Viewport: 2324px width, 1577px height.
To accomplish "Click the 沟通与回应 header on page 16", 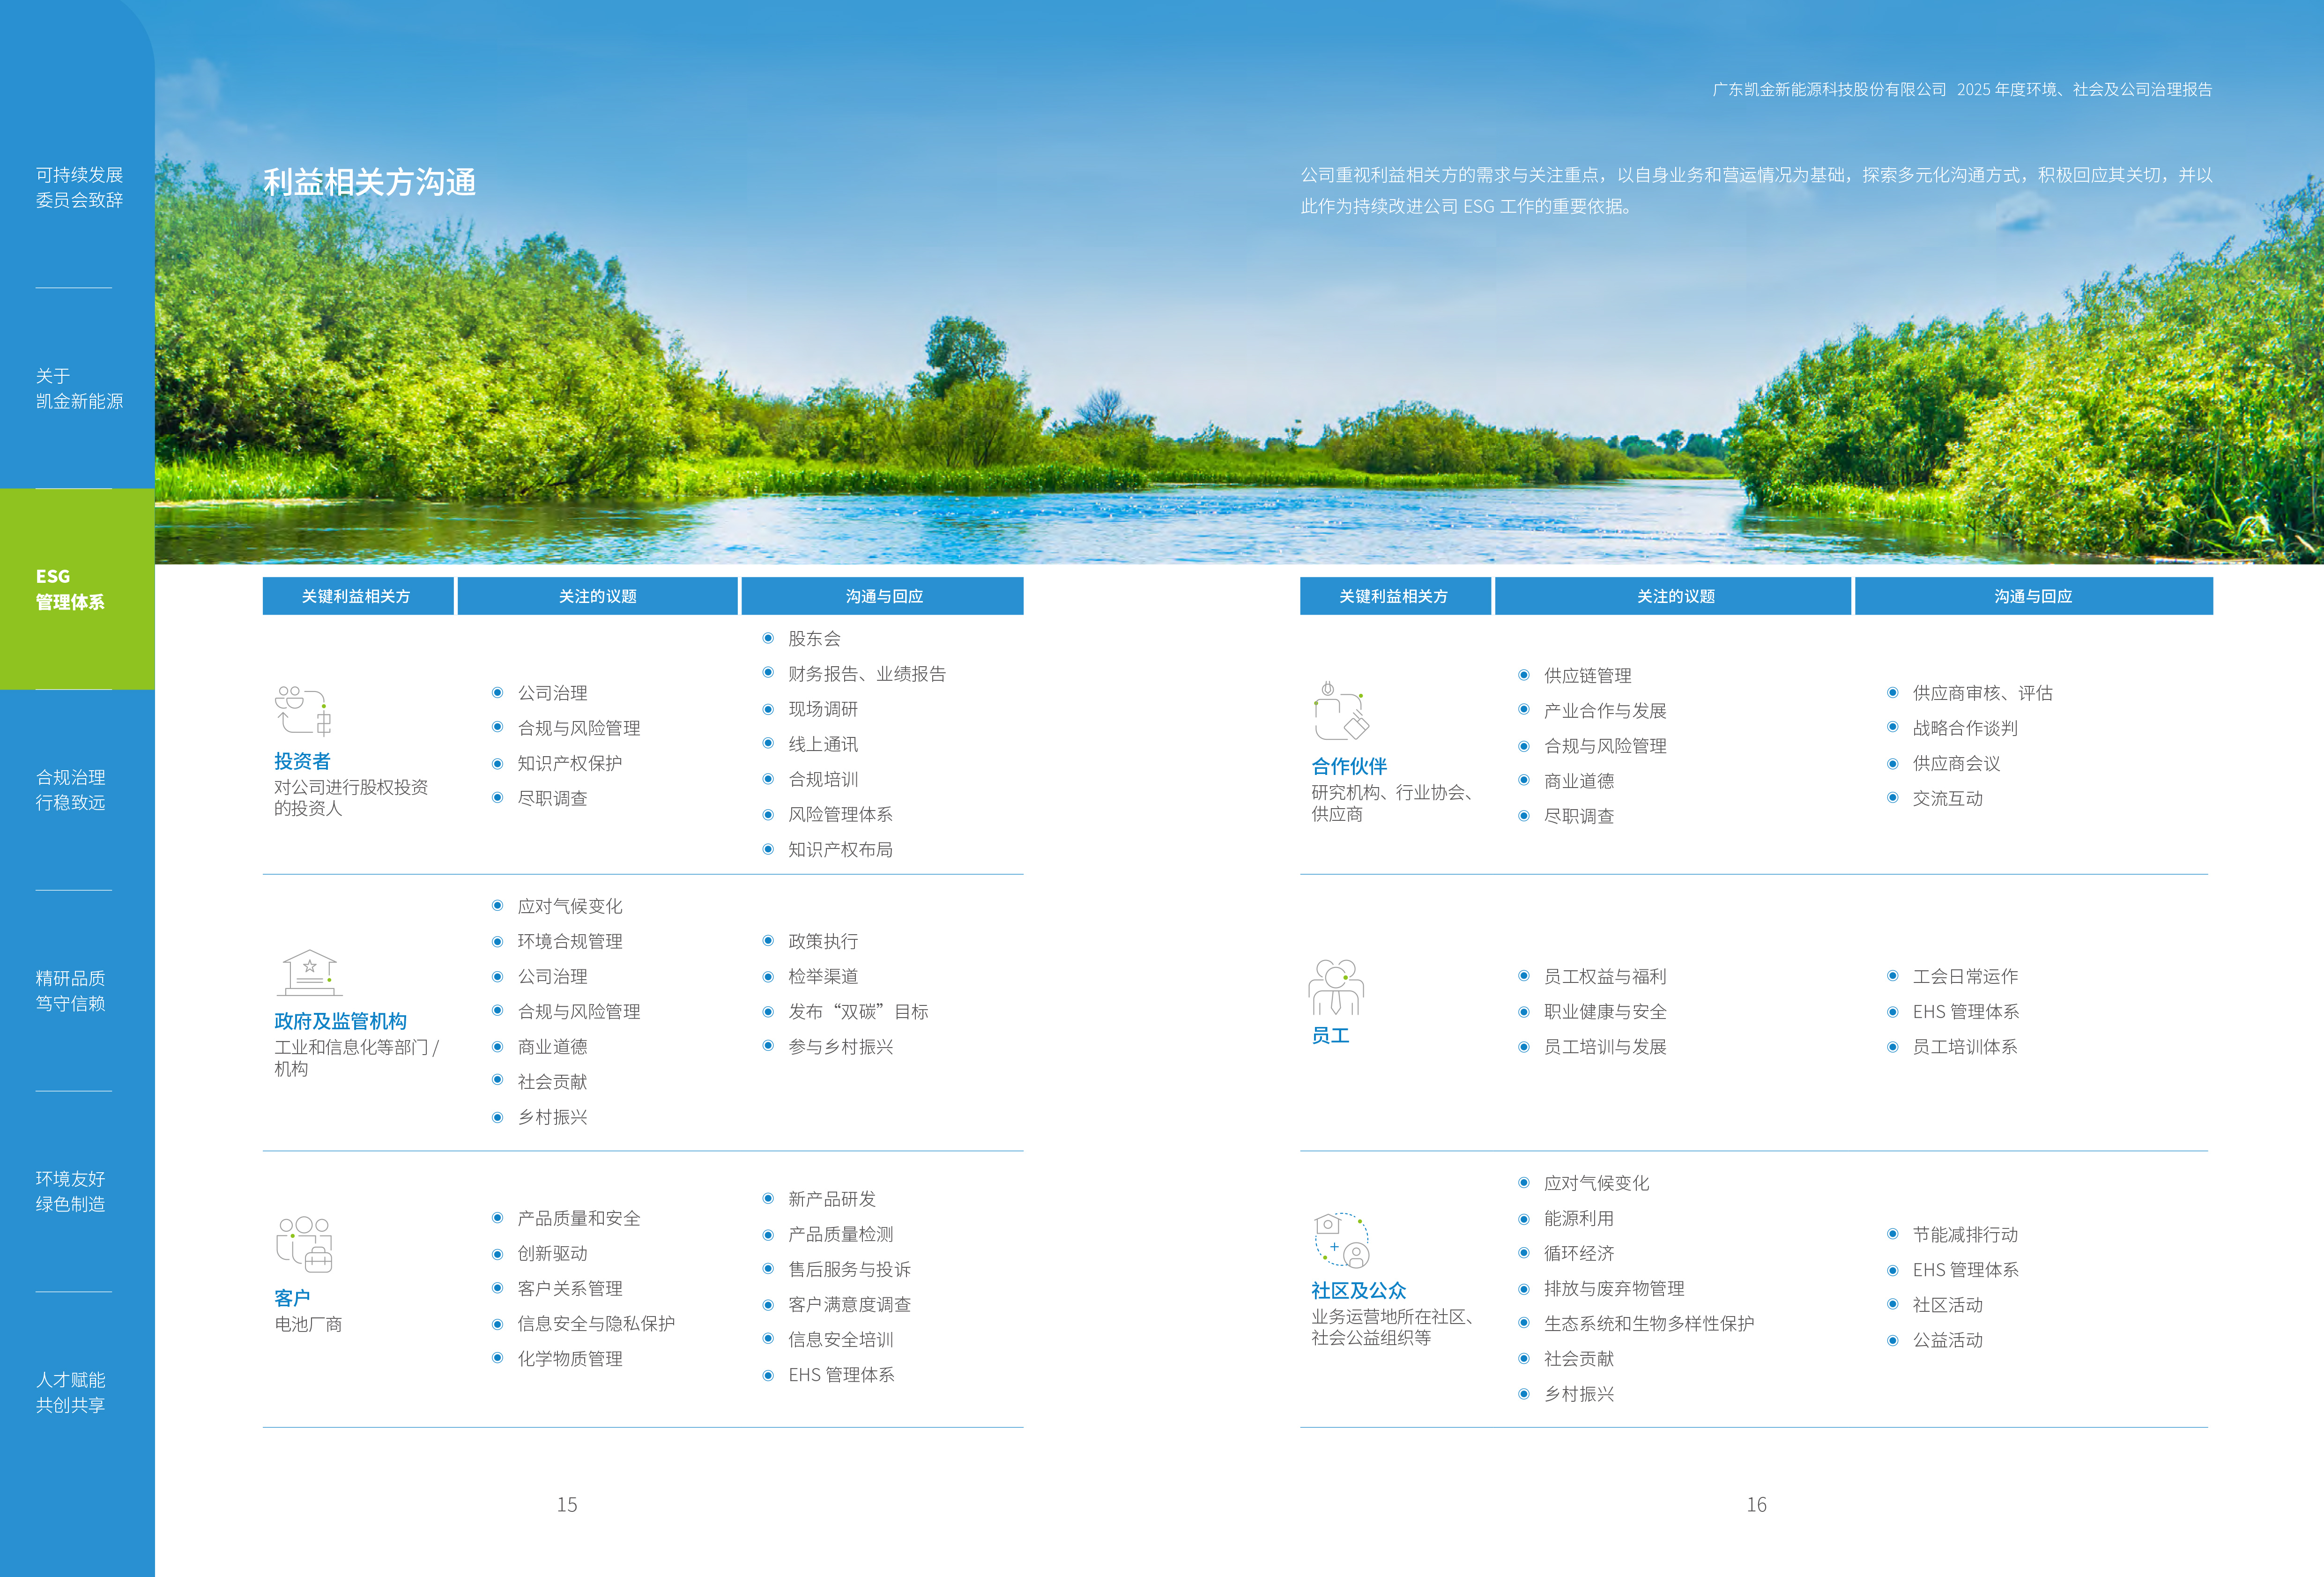I will [2033, 596].
